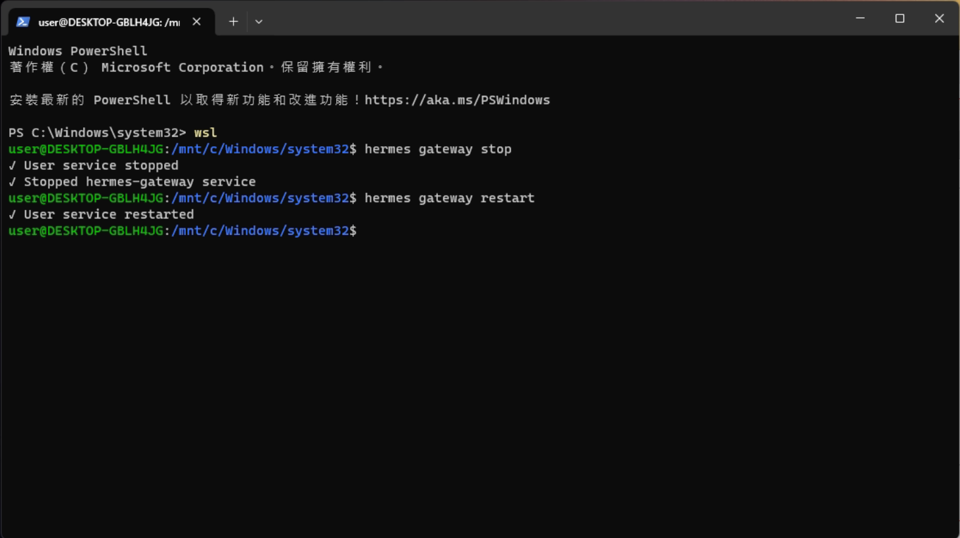
Task: Click the 'PS C:\Windows\system32>' prompt
Action: click(x=97, y=133)
